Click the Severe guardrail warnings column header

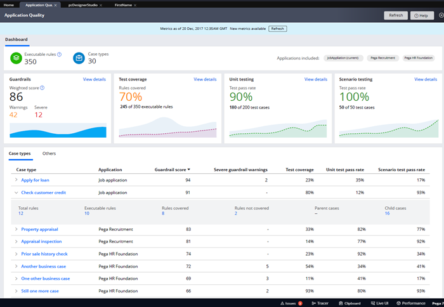(x=240, y=169)
